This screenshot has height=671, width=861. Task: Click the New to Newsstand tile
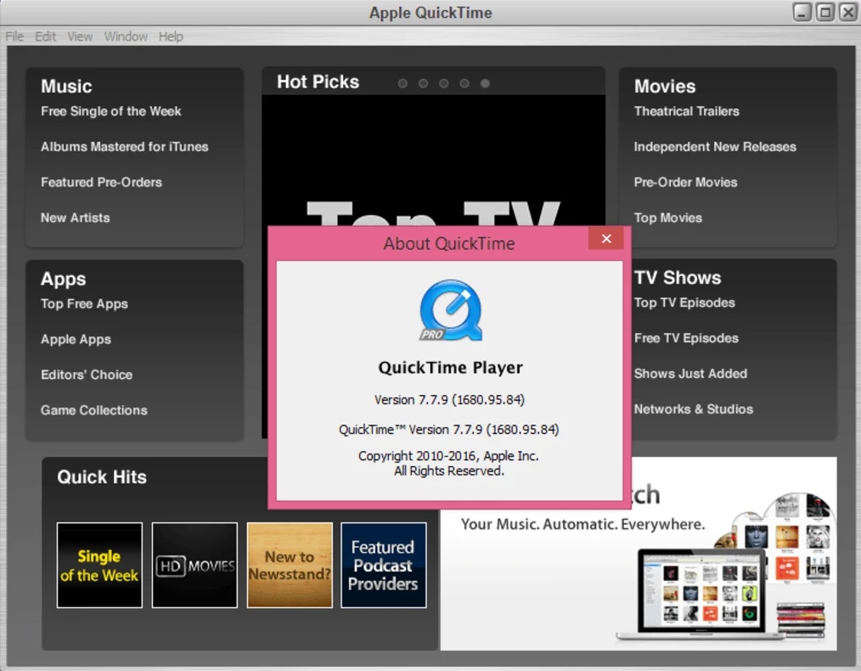290,565
